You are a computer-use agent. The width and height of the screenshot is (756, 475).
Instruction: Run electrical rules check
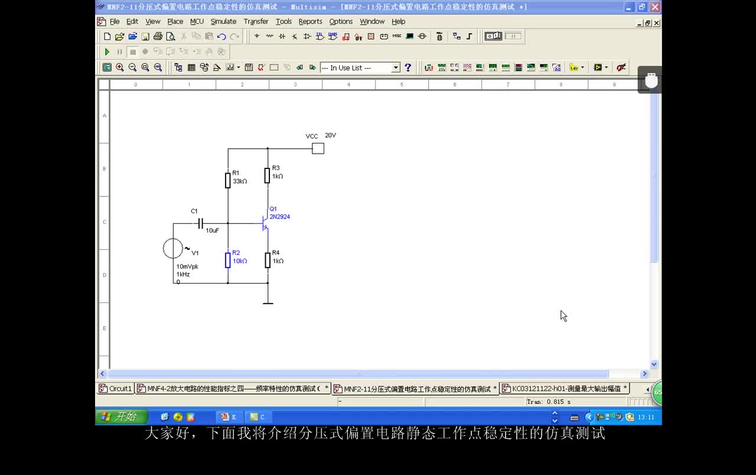[261, 67]
